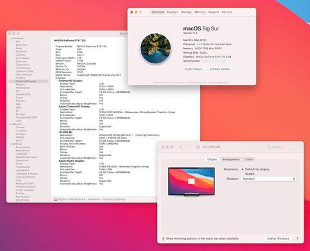Open the Rotation dropdown menu

pyautogui.click(x=268, y=179)
